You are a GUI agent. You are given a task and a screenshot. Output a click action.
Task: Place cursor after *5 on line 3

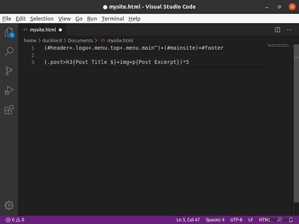coord(189,62)
